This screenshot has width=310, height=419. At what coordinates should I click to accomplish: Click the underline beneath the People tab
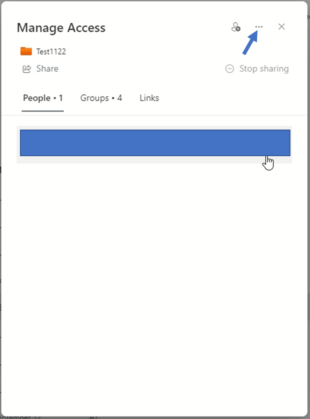pyautogui.click(x=43, y=111)
